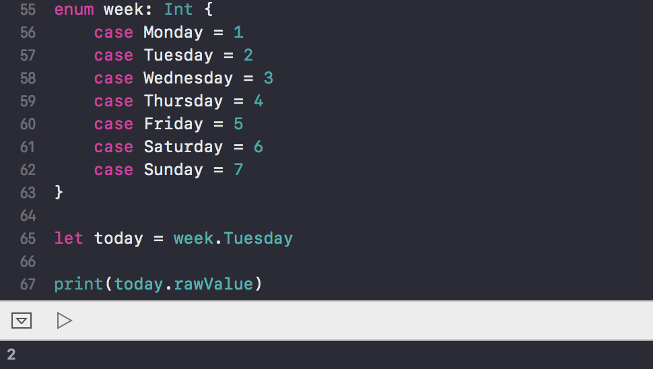Place cursor on Saturday case name
The image size is (653, 369).
(183, 147)
